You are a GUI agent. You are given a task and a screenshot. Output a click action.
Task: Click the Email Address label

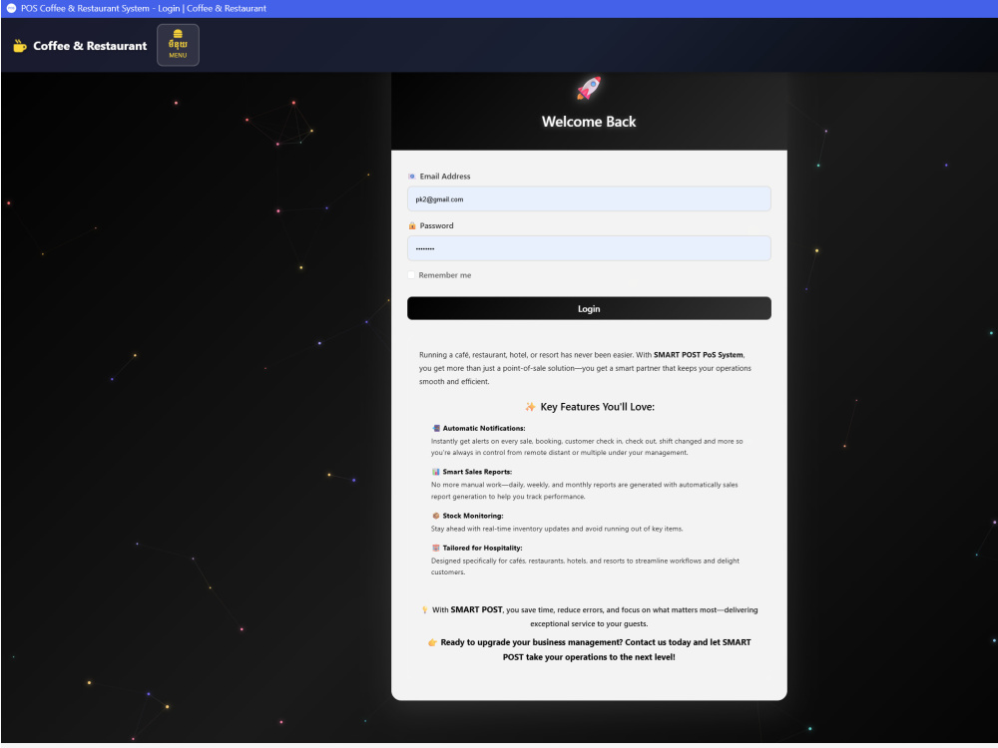[445, 177]
